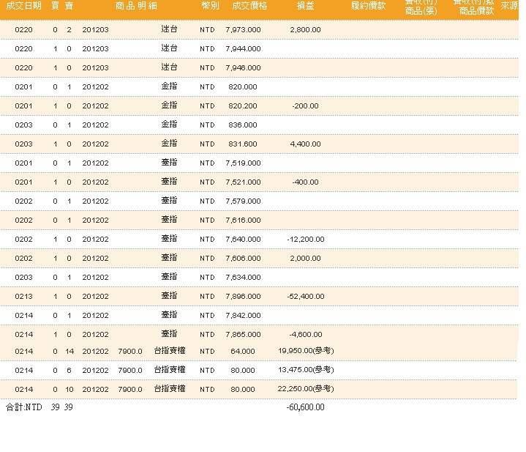Click the loss value -200.00
The width and height of the screenshot is (526, 452).
pos(305,105)
